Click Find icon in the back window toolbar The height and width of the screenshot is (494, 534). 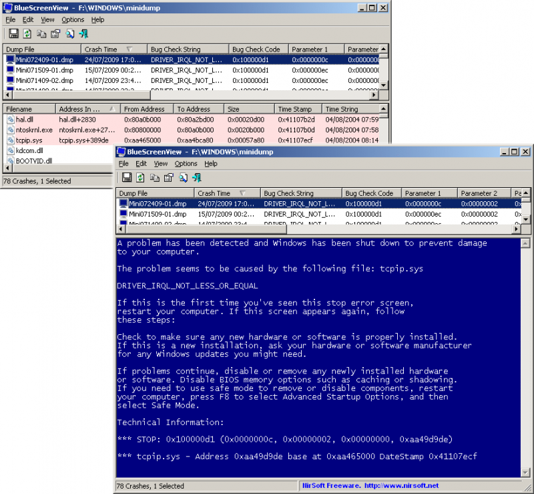click(x=70, y=33)
